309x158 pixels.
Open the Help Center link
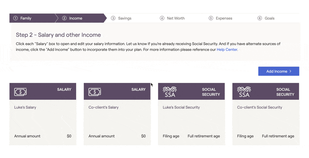click(227, 49)
